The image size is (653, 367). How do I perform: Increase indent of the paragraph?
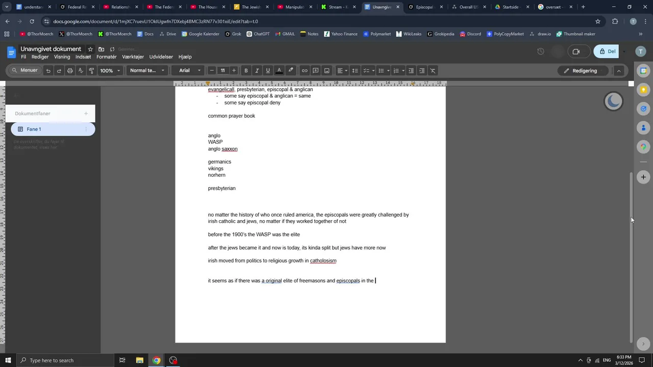[422, 71]
